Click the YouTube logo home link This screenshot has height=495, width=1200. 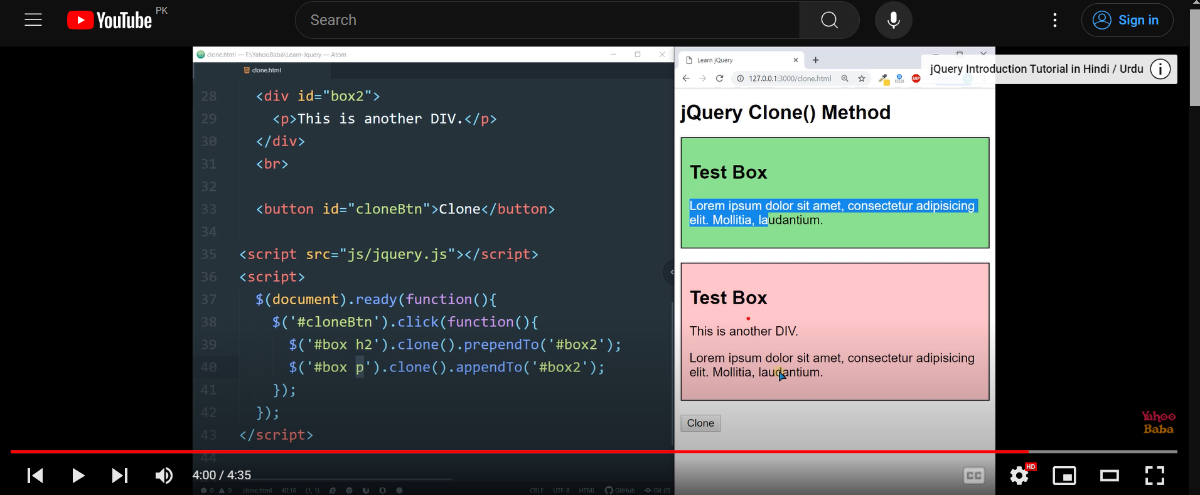110,21
